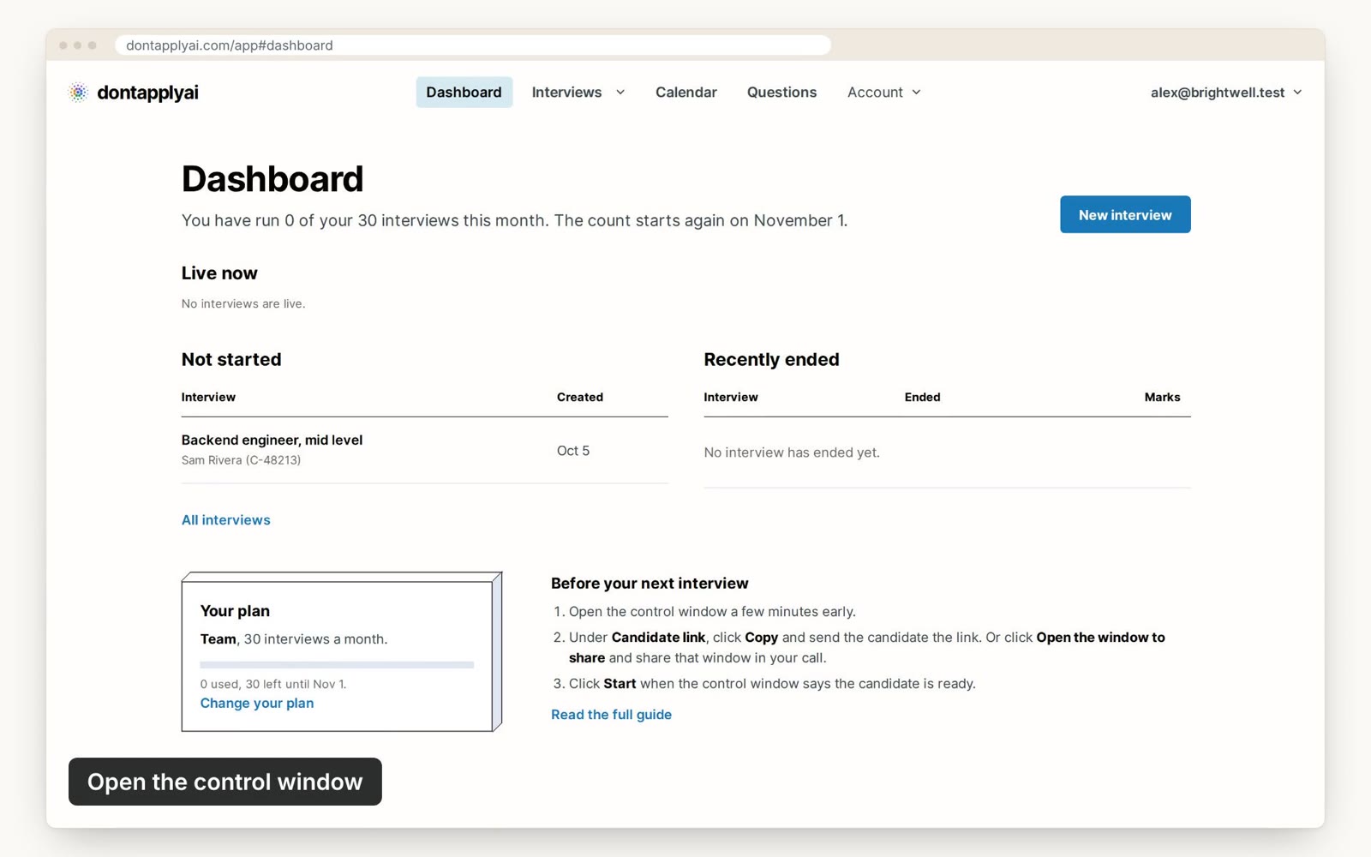Click '0 used, 30 left until Nov 1.' text
The width and height of the screenshot is (1371, 857).
(273, 684)
